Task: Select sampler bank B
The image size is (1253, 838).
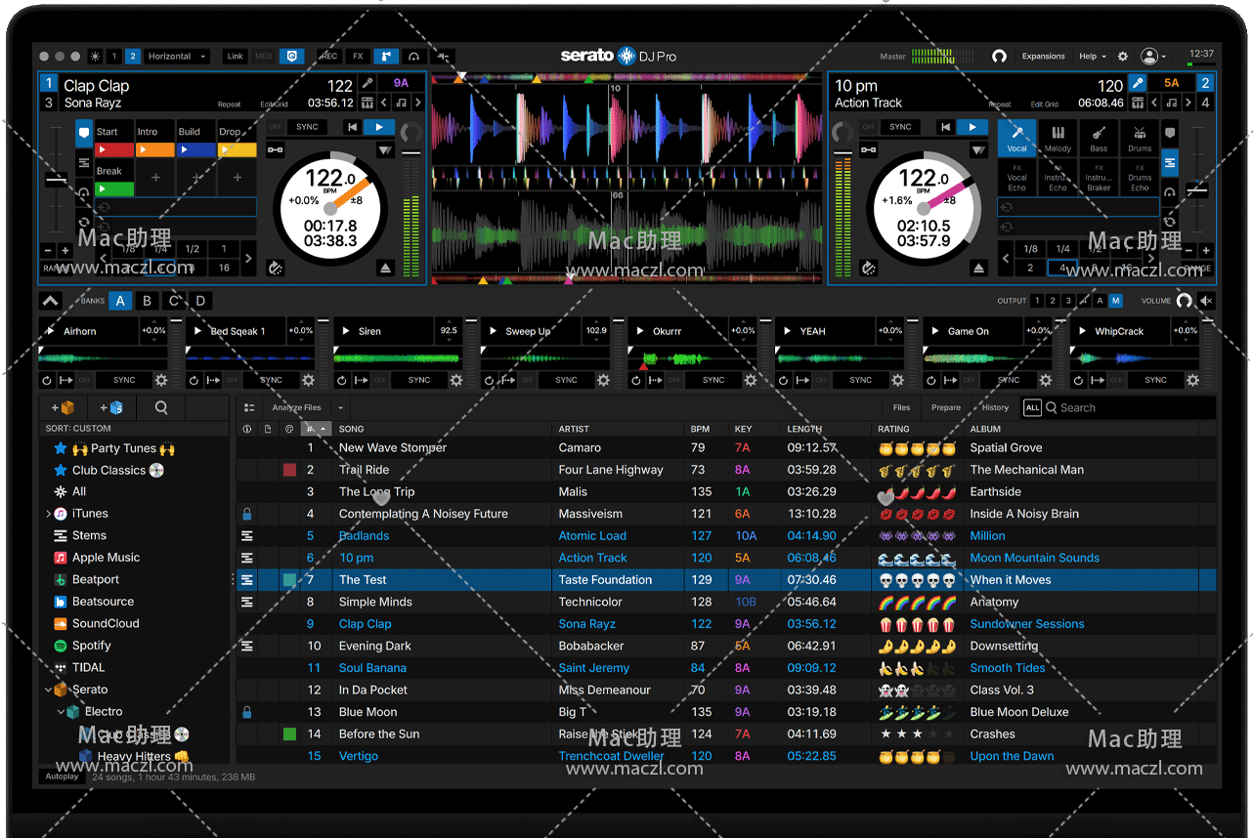Action: tap(148, 301)
